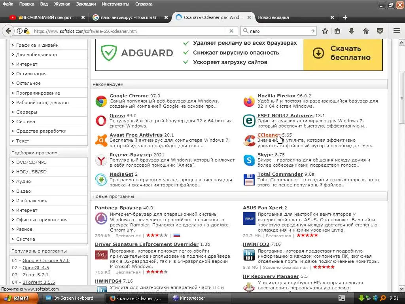This screenshot has height=304, width=405.
Task: Close the Новая вкладка tab
Action: tap(332, 17)
